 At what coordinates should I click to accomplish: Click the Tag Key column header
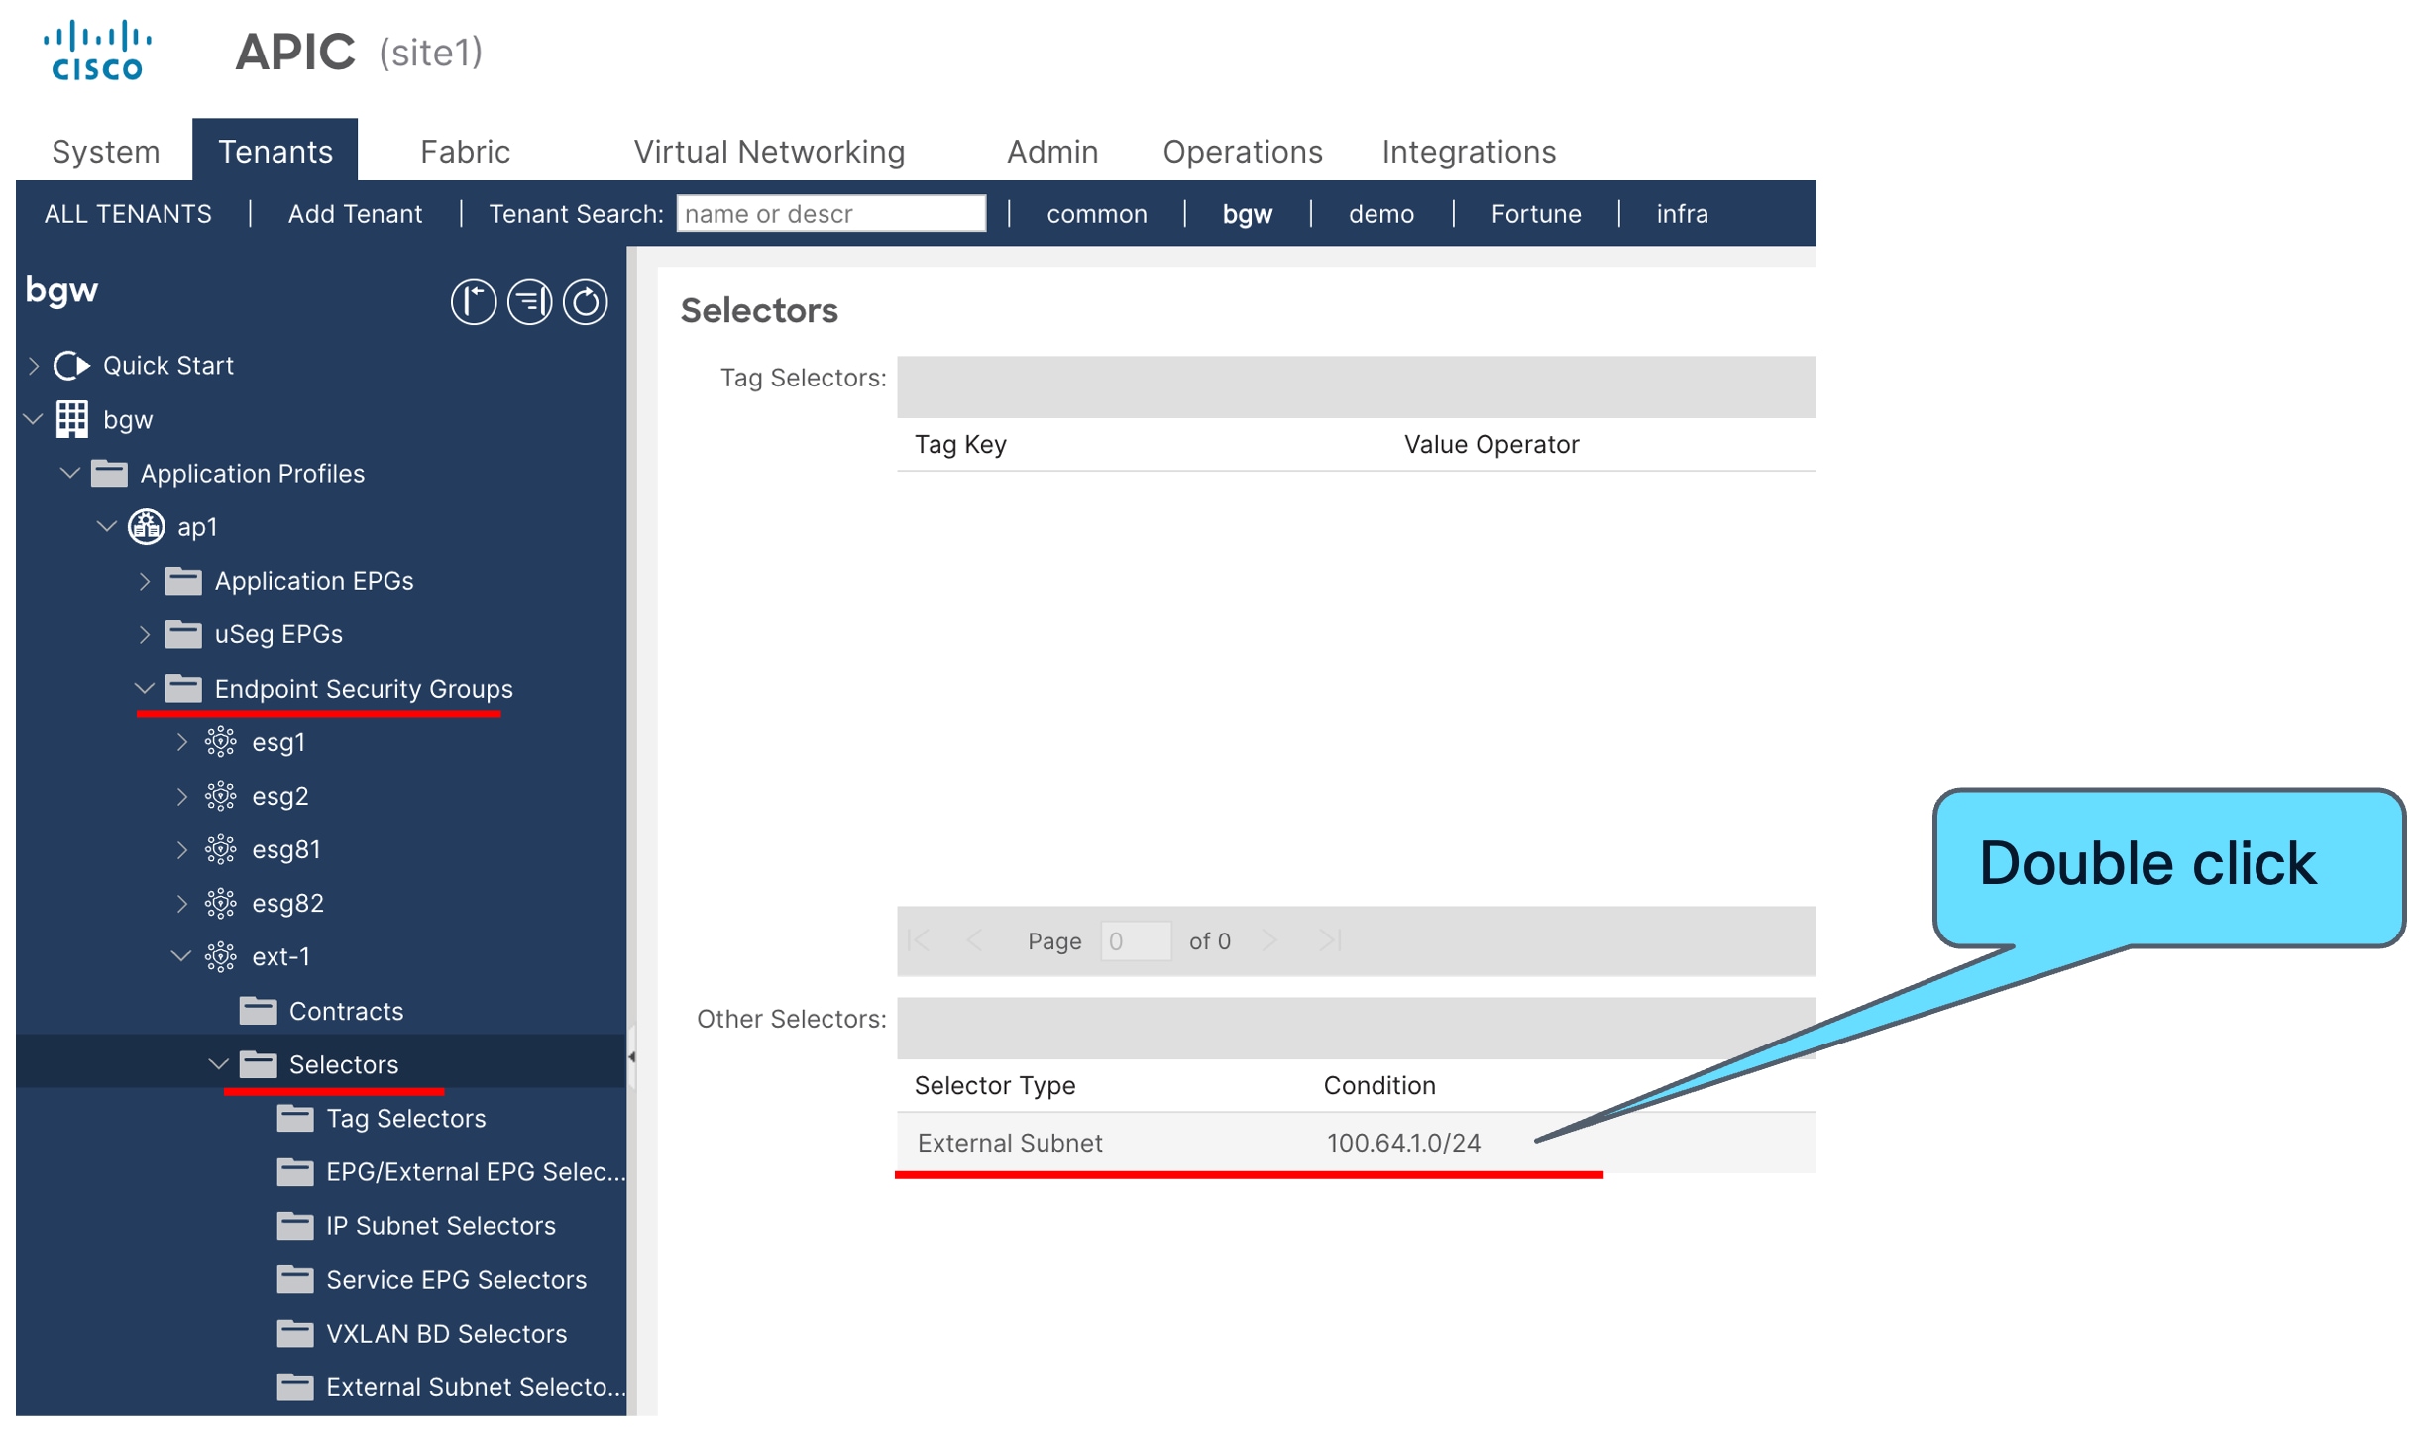959,445
